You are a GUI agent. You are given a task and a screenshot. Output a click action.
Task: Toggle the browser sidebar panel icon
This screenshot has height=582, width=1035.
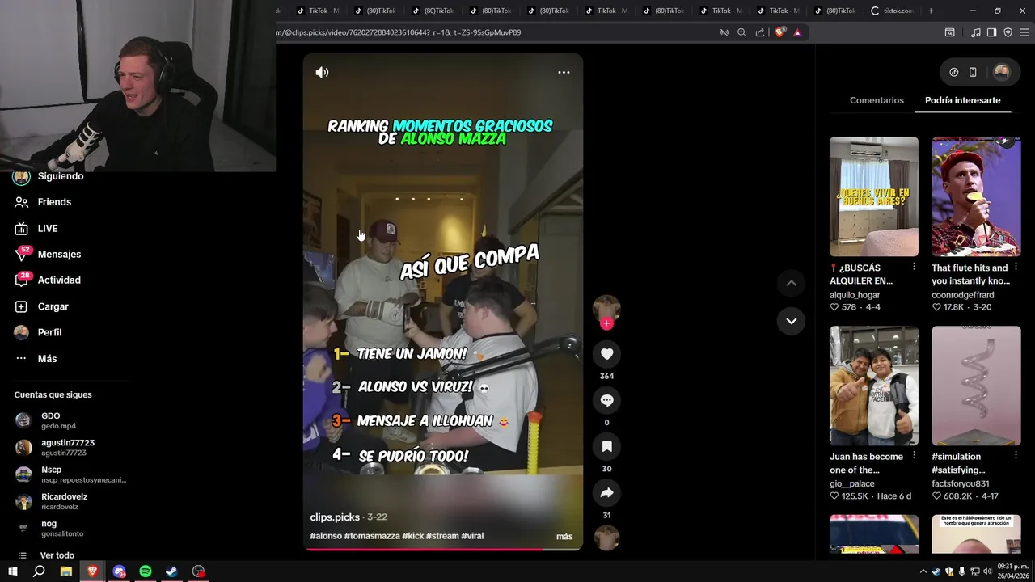point(991,32)
